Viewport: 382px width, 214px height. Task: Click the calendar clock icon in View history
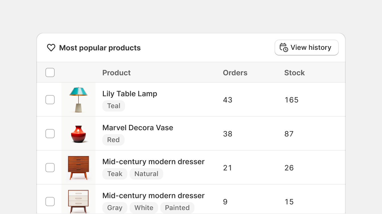click(x=284, y=48)
